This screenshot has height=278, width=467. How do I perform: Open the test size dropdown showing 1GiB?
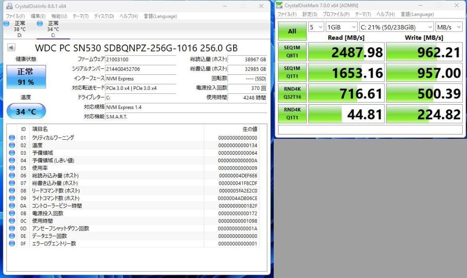point(341,27)
